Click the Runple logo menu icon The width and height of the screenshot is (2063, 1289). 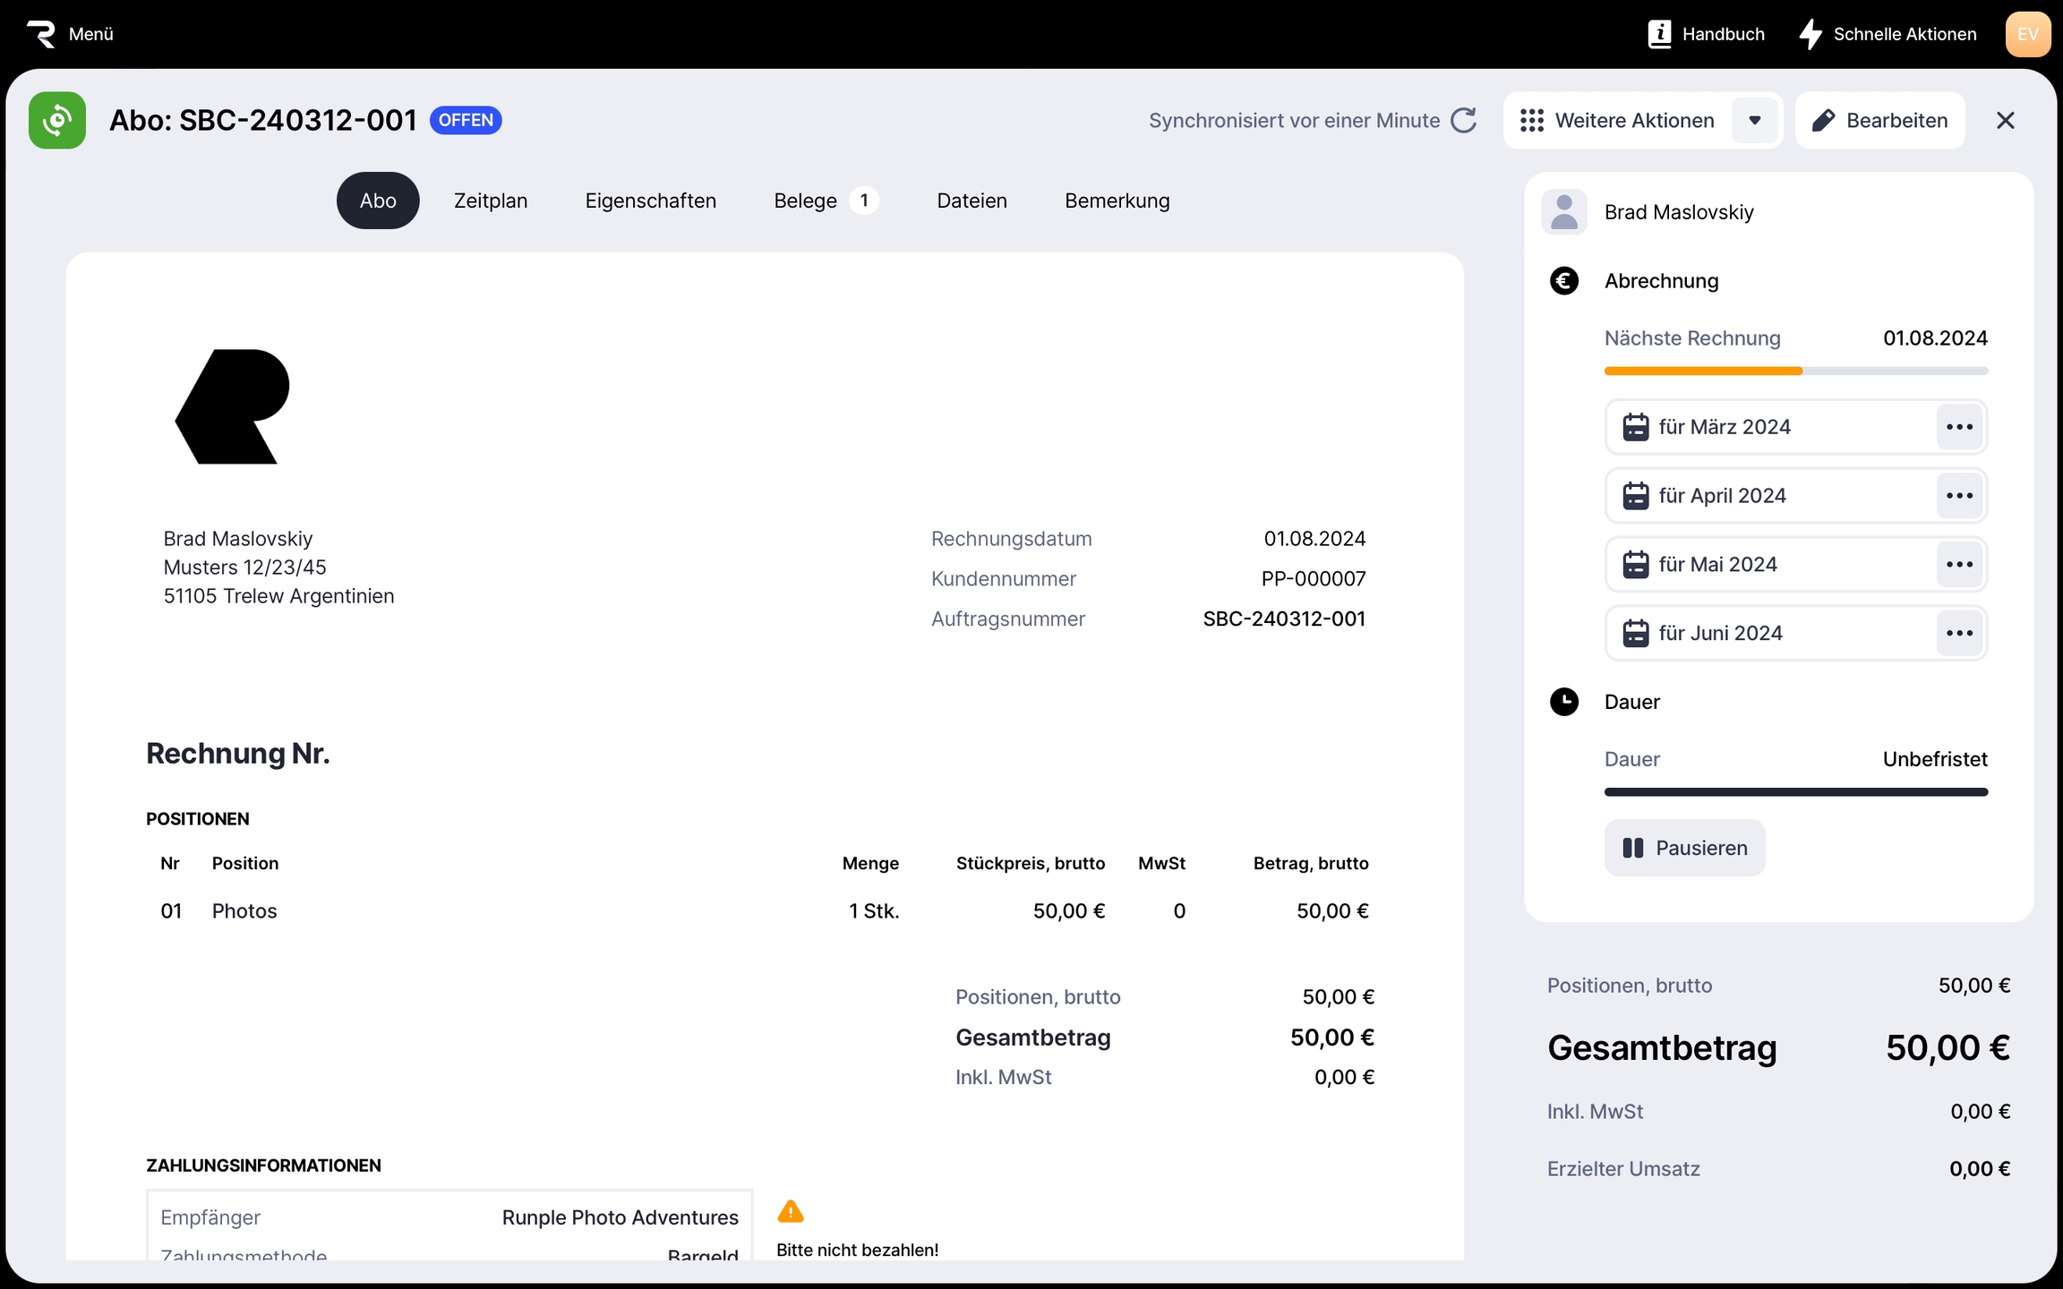coord(41,34)
